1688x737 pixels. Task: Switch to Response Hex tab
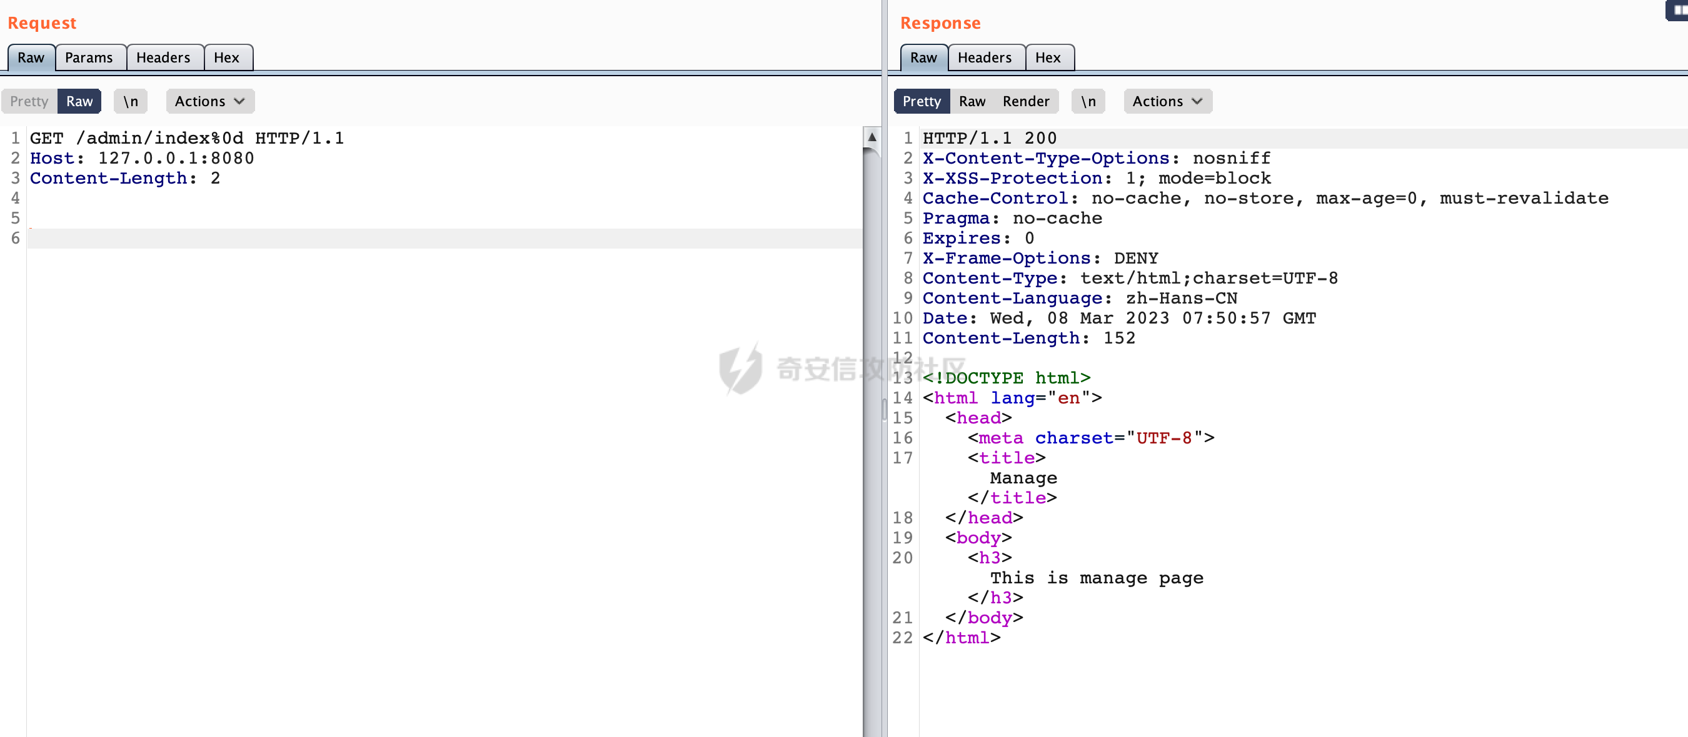pos(1047,57)
